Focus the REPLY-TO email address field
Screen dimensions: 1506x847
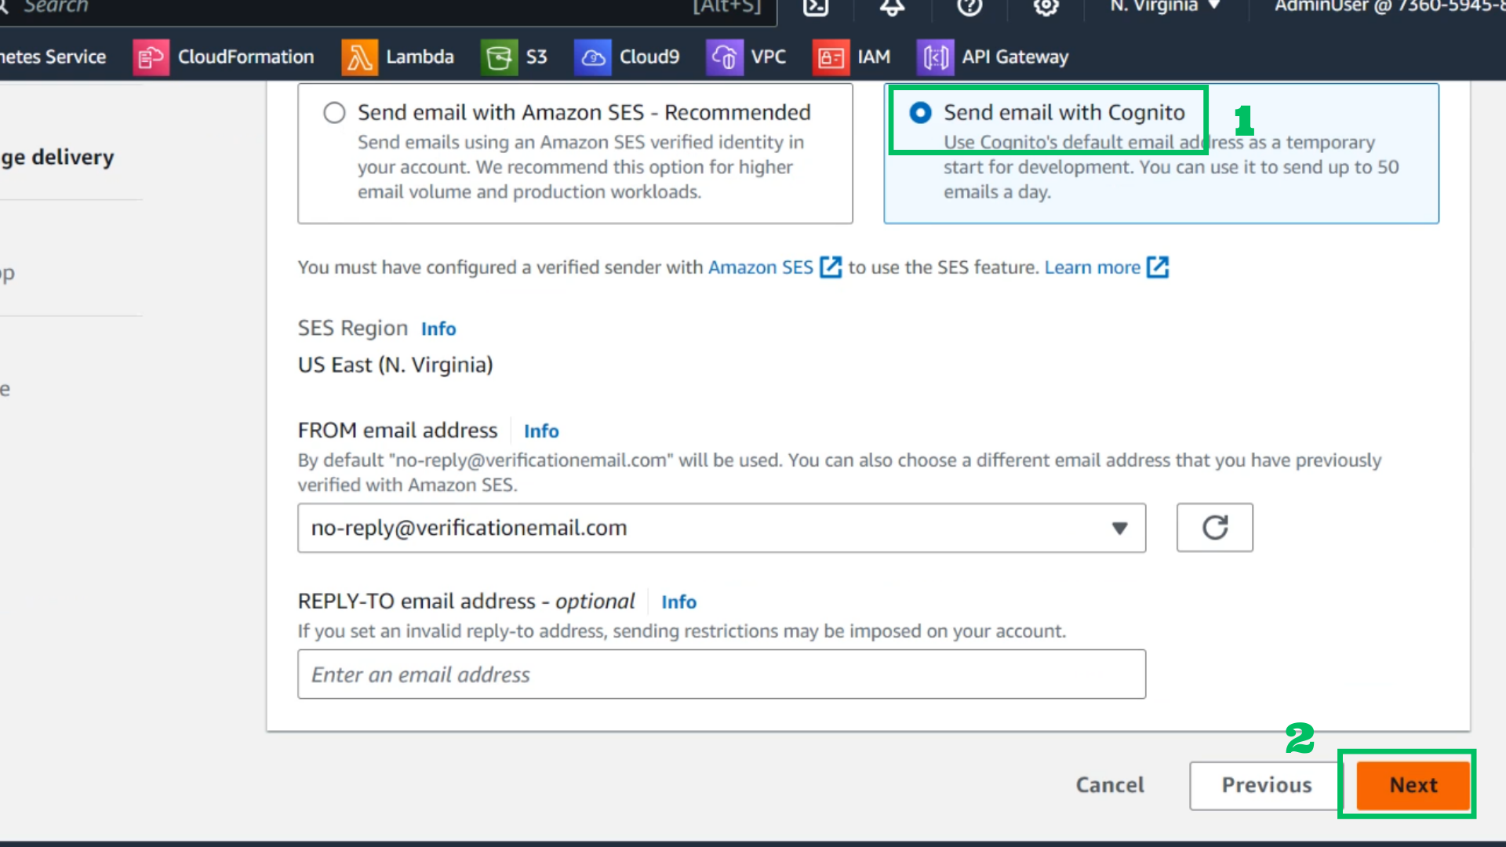pos(721,674)
